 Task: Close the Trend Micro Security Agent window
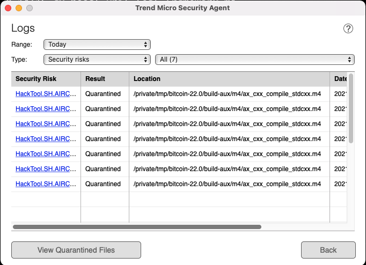point(8,8)
